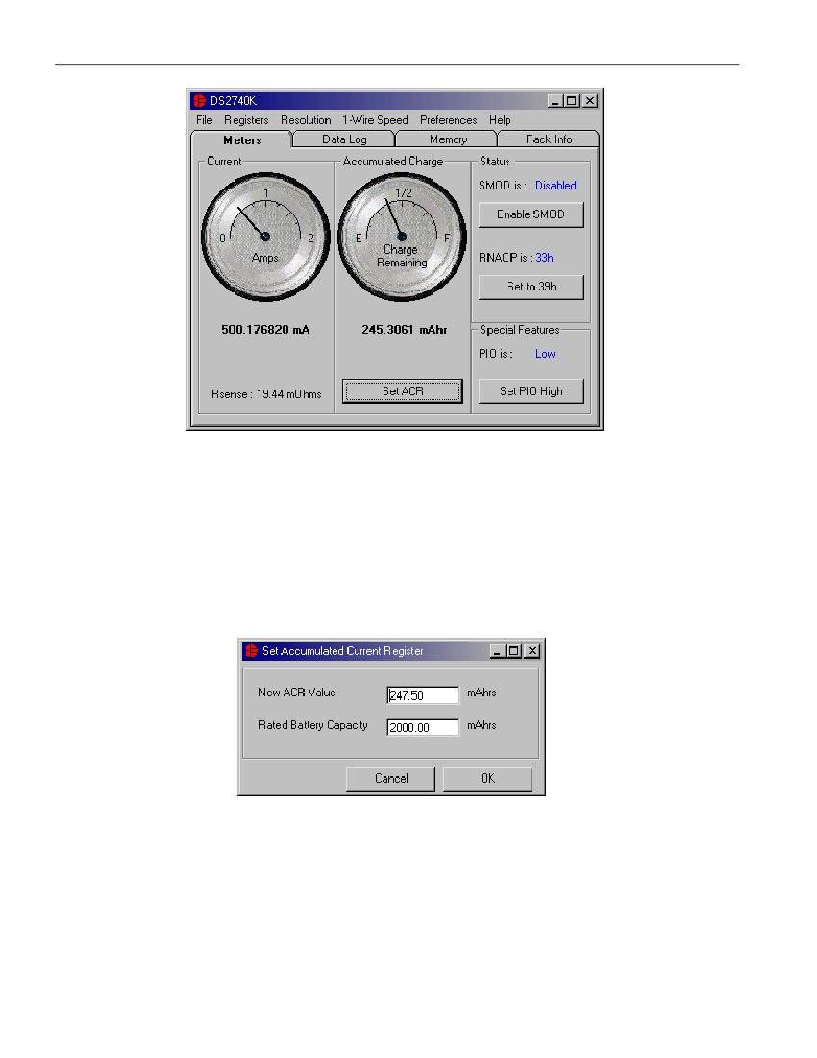Click the Rated Battery Capacity label

pos(312,725)
